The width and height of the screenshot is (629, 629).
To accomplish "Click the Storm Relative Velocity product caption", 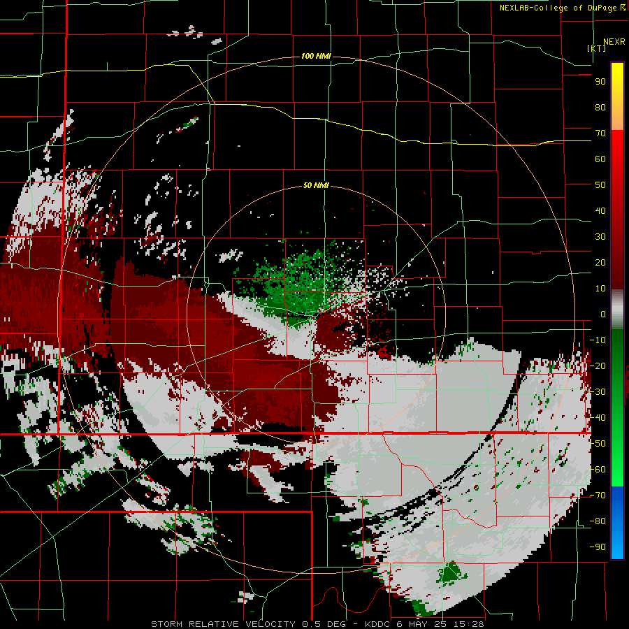I will (317, 624).
